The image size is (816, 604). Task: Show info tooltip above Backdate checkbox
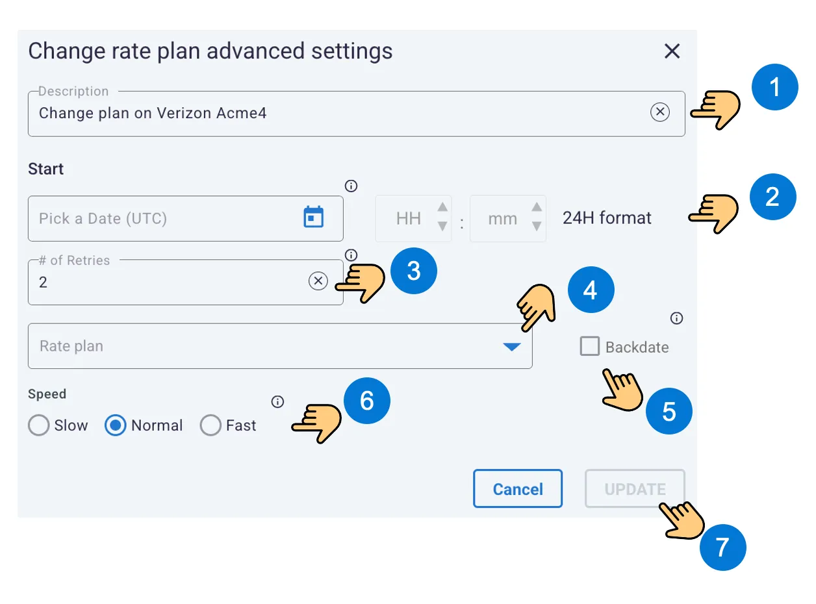point(676,318)
